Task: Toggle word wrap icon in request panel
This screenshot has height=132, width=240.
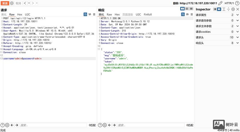Action: click(x=85, y=14)
